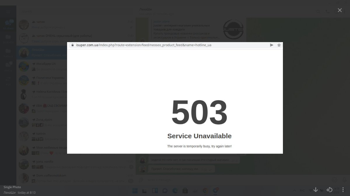Open the Работа folder in Telegram sidebar

8,53
